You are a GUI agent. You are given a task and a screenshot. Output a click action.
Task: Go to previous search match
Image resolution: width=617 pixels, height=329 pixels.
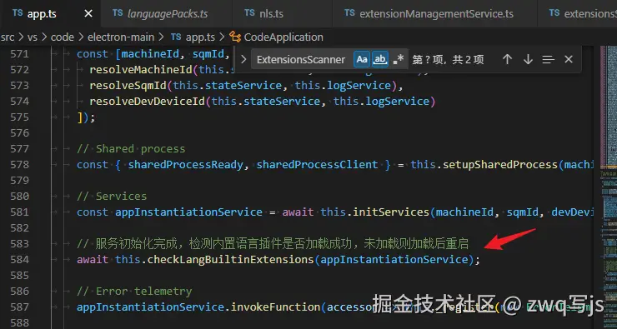coord(507,59)
